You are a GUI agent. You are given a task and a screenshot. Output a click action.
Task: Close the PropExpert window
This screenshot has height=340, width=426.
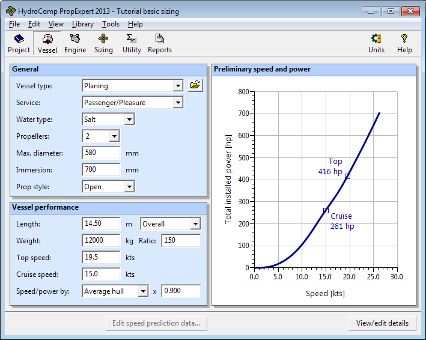click(411, 11)
